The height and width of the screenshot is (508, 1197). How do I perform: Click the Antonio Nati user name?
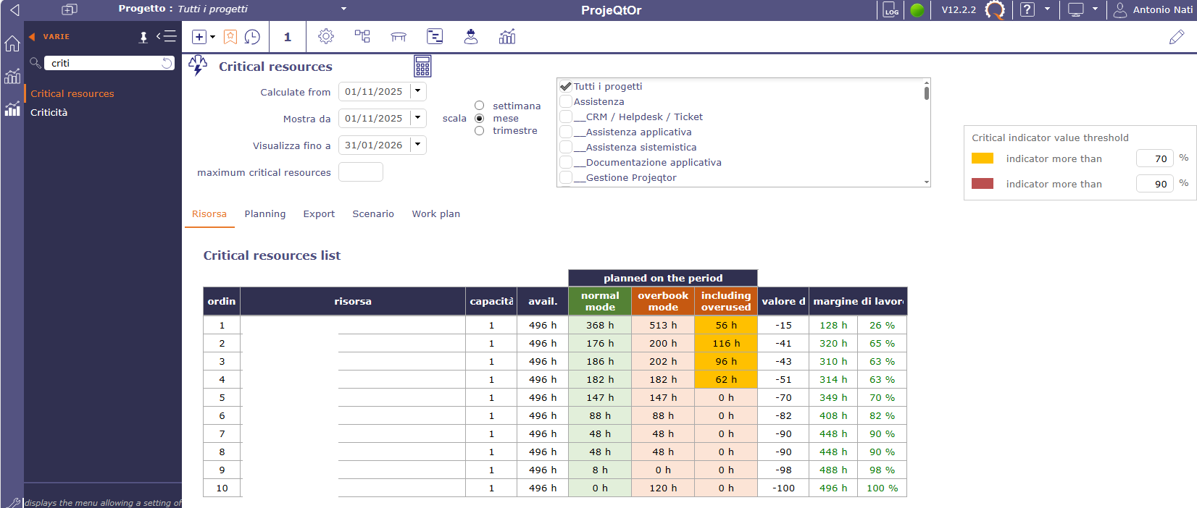point(1162,10)
